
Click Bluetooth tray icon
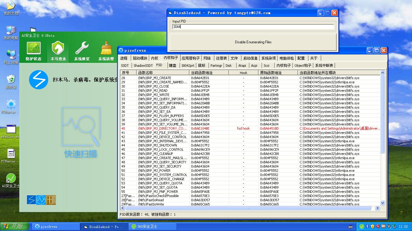click(367, 226)
